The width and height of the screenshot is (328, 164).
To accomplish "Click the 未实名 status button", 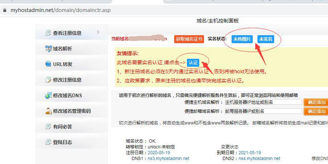I will (266, 39).
